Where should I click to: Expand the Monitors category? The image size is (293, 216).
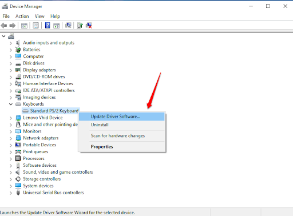pyautogui.click(x=11, y=131)
